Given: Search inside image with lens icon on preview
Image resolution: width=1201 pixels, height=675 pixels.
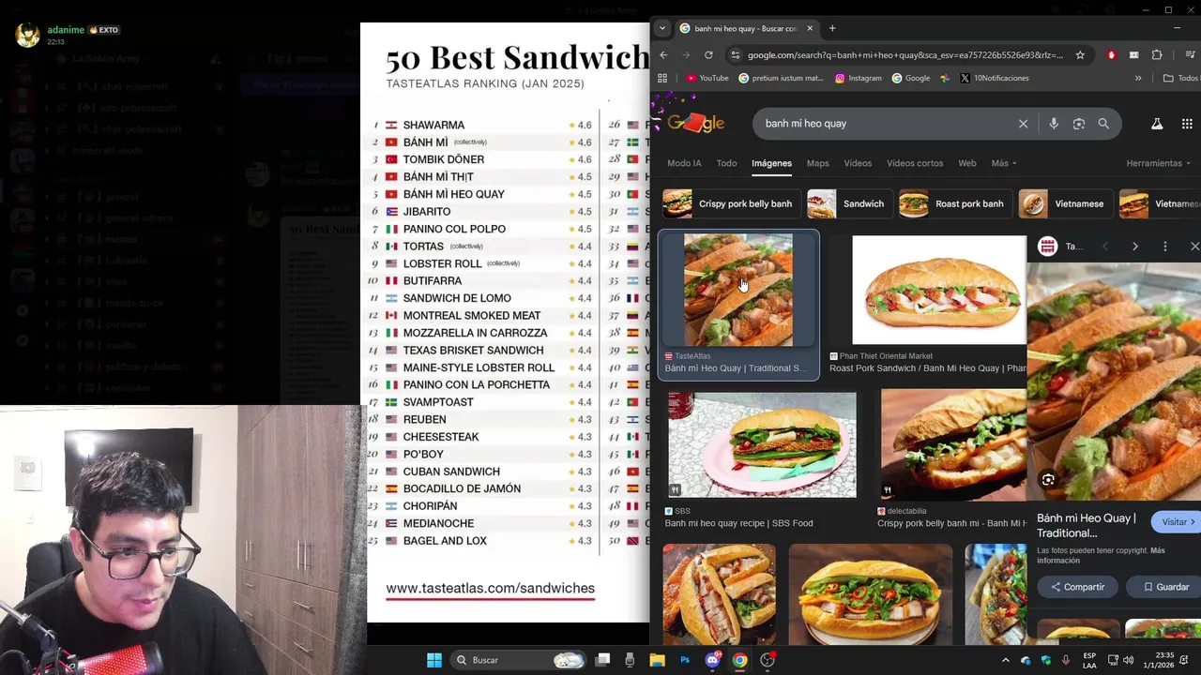Looking at the screenshot, I should [1048, 480].
